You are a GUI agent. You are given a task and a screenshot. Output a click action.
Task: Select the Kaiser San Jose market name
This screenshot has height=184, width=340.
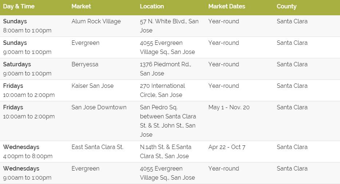(x=92, y=86)
